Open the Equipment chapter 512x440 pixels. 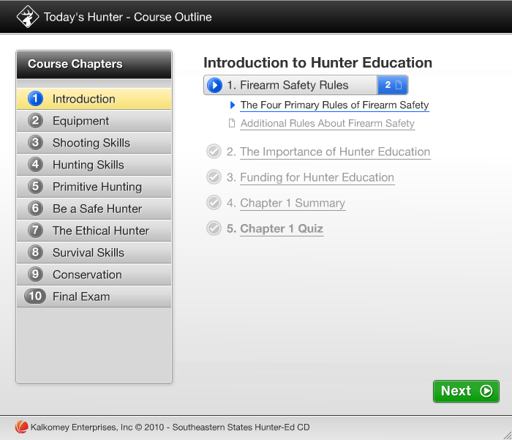[x=80, y=121]
